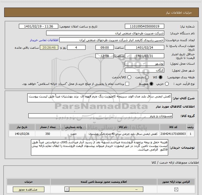Select the کالا/خدمت radio option

point(129,77)
